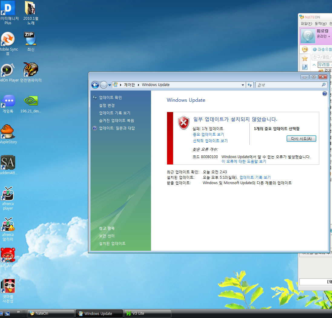
Task: Expand hidden quick launch items chevron
Action: coord(18,312)
